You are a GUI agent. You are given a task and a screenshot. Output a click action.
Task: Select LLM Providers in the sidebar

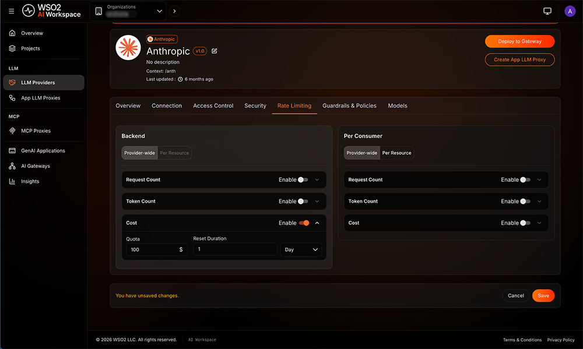pyautogui.click(x=44, y=83)
